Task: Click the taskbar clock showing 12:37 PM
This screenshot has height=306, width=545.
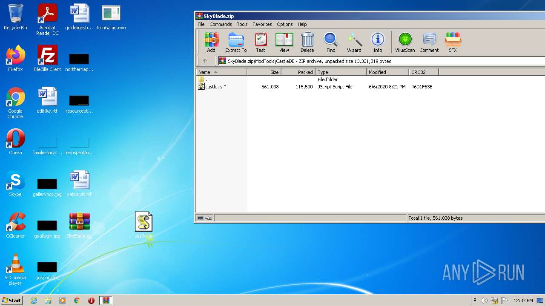Action: (523, 300)
